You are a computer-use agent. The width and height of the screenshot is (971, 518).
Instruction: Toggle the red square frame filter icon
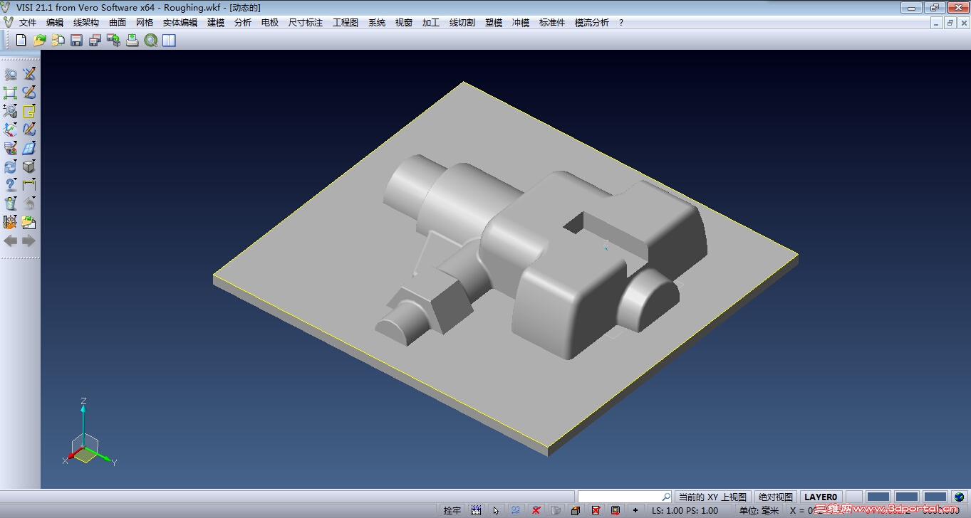tap(616, 510)
